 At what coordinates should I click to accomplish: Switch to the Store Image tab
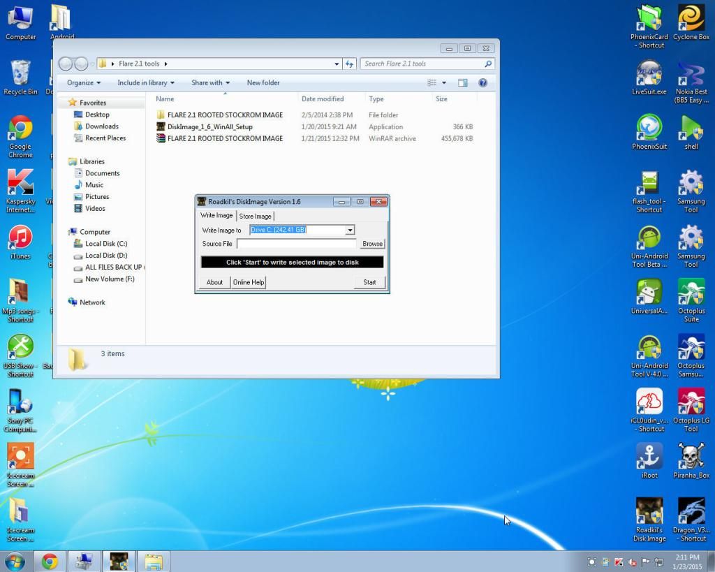pyautogui.click(x=255, y=217)
